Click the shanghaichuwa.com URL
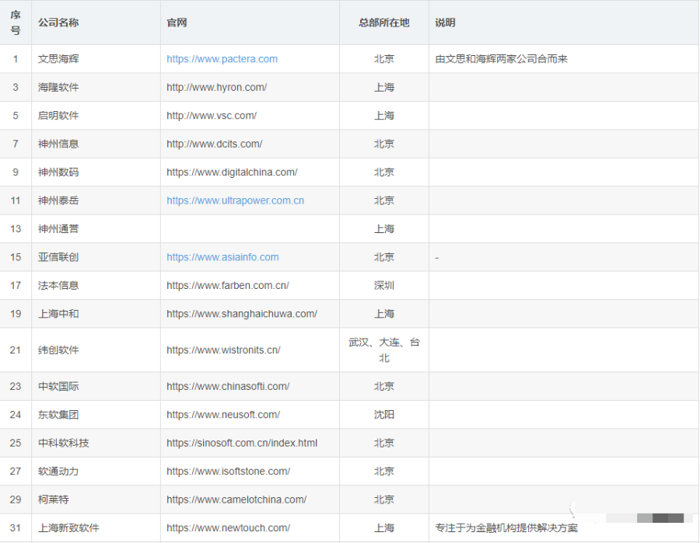 241,314
